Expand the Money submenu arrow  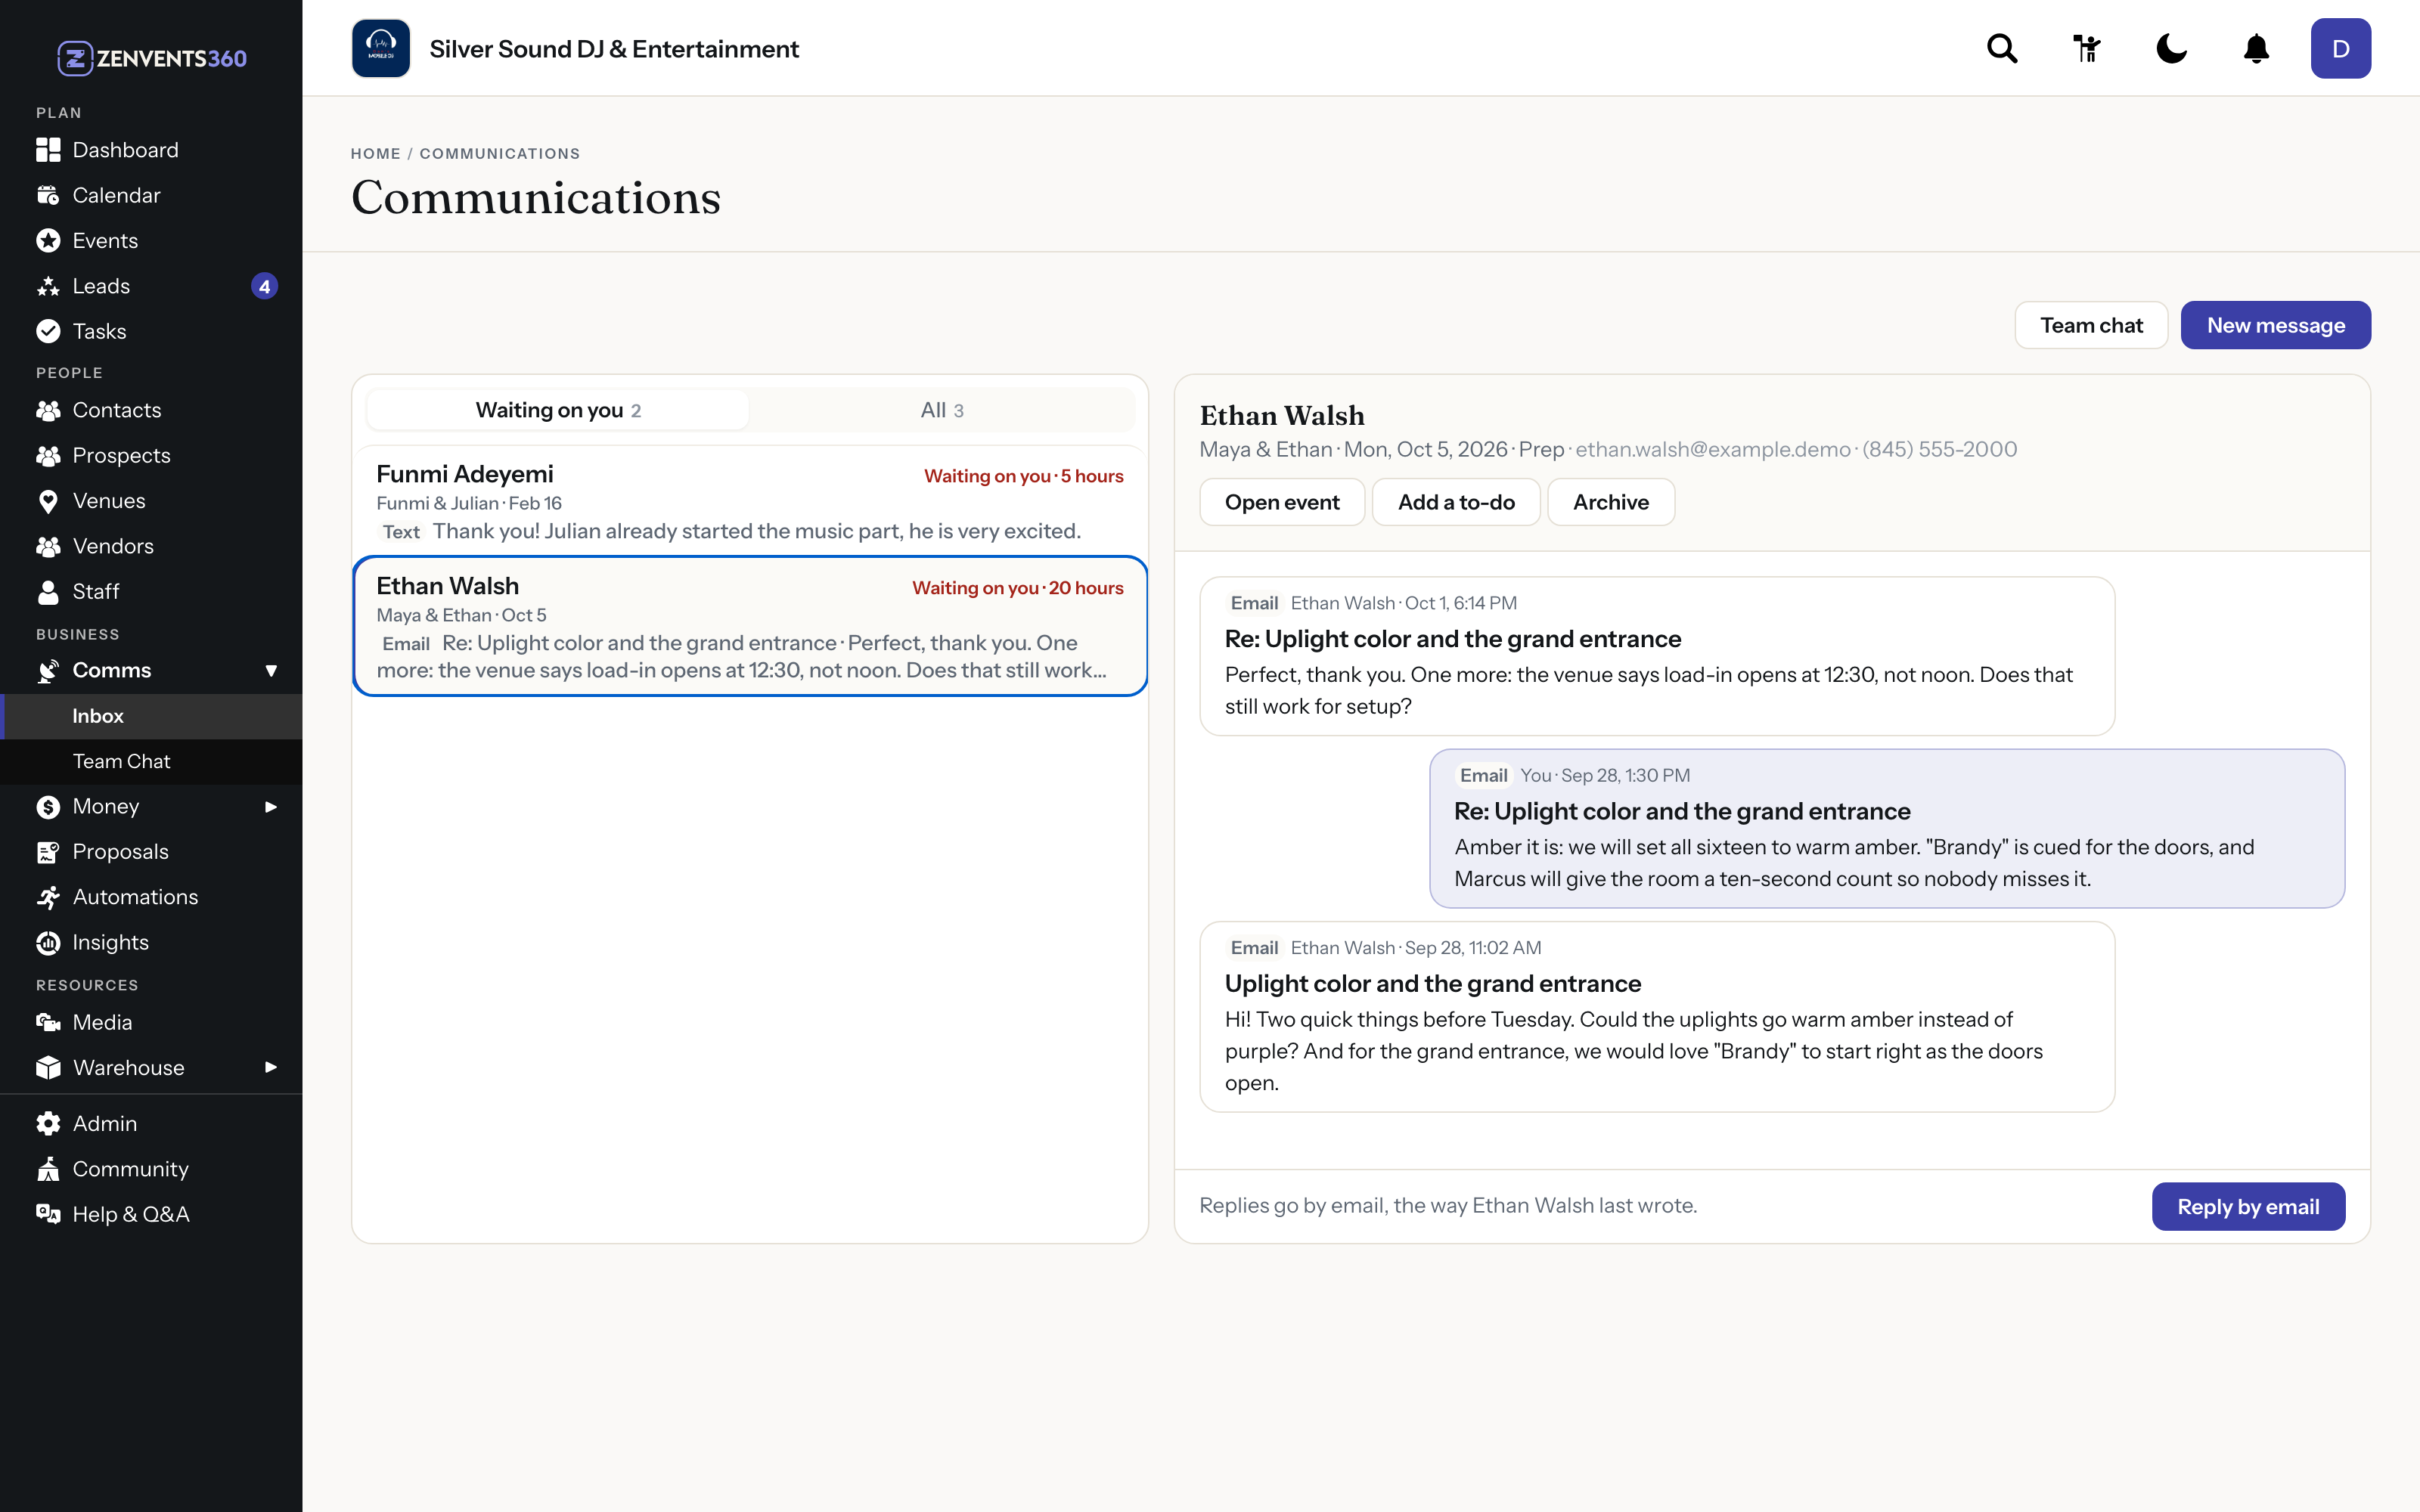271,806
